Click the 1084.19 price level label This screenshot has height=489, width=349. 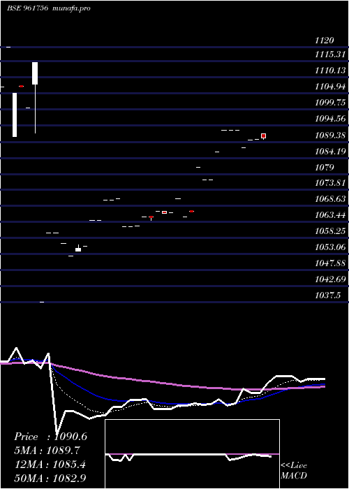click(330, 152)
